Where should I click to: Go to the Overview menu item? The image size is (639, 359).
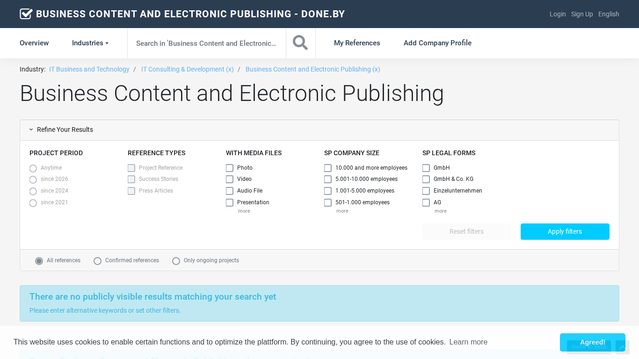pyautogui.click(x=34, y=43)
